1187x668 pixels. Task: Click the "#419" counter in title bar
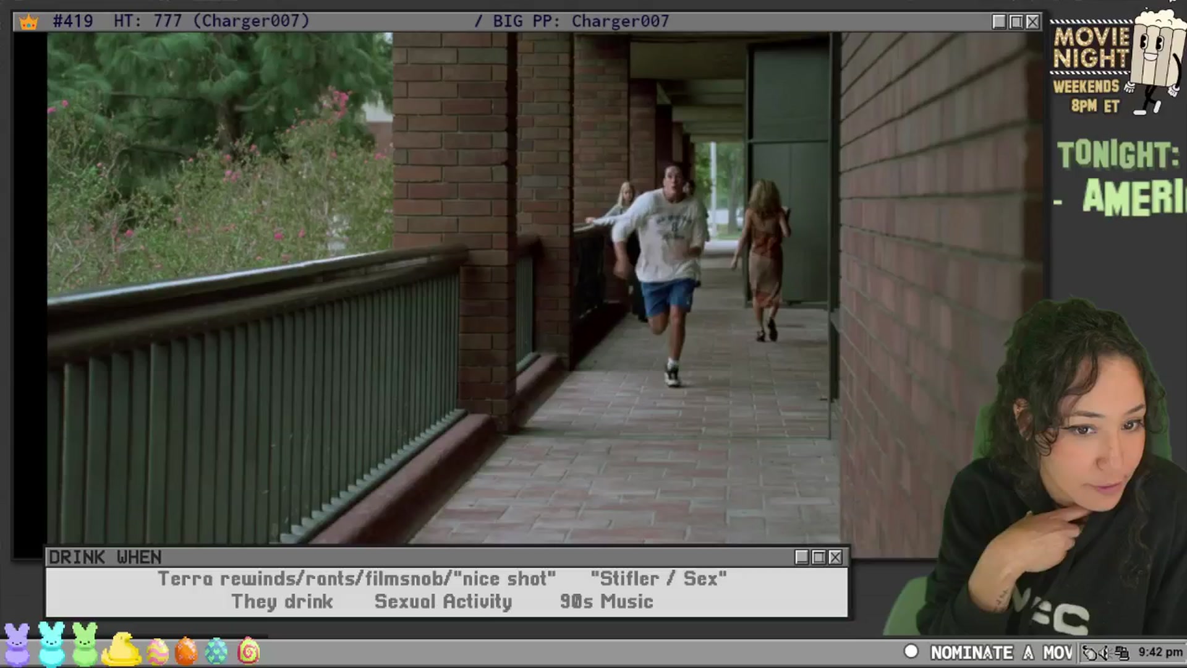(73, 21)
